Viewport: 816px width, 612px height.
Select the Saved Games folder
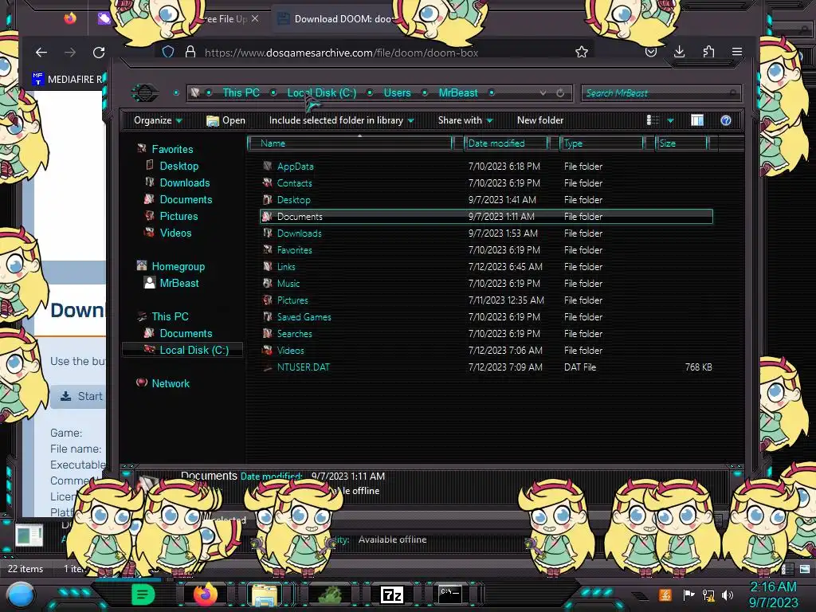click(486, 317)
